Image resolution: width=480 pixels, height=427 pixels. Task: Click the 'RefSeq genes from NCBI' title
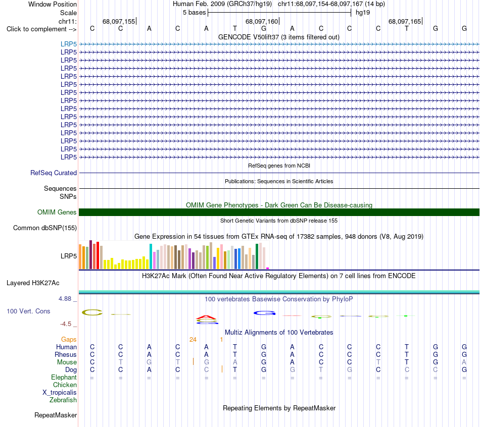[279, 166]
